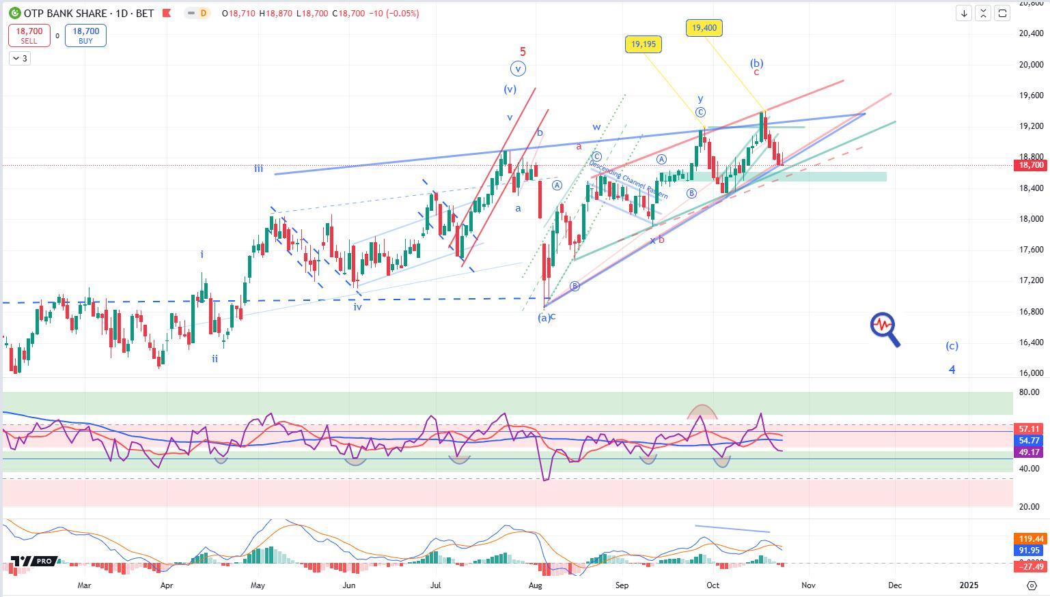Click the 18,700 current price axis label
Screen dimensions: 1050x597
(x=1031, y=165)
